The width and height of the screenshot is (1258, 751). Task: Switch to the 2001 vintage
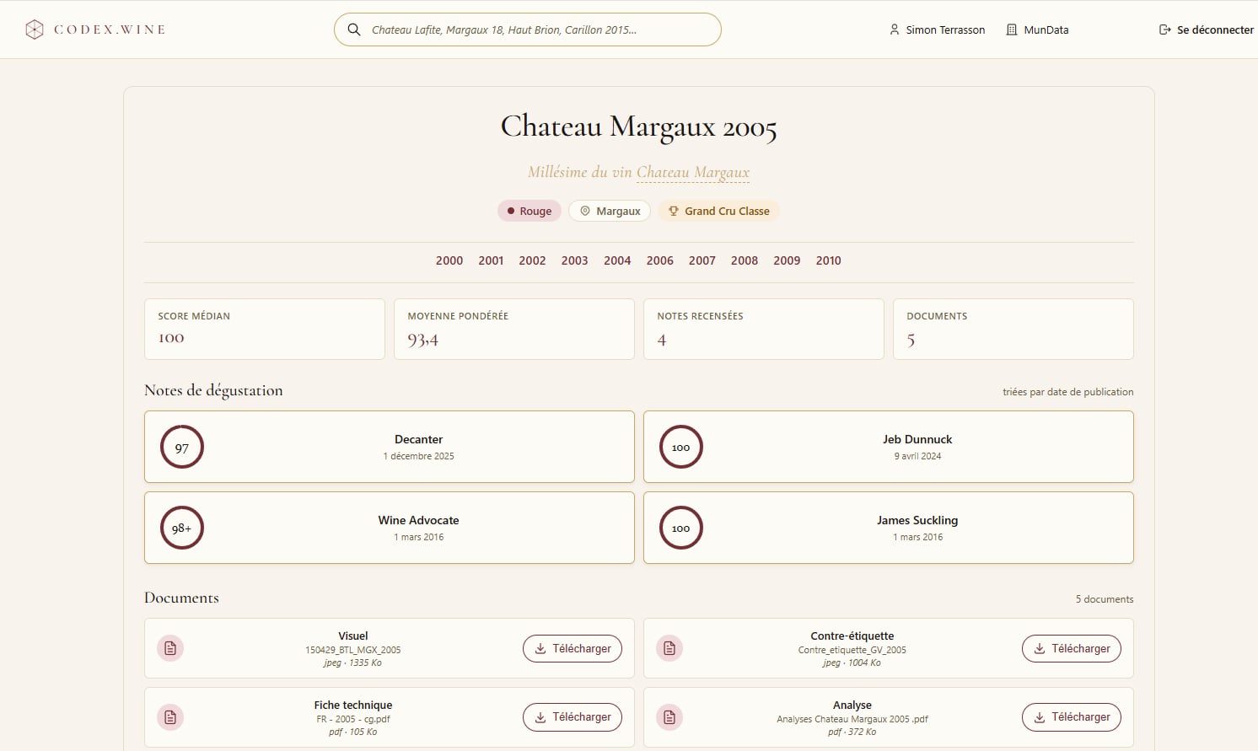coord(491,260)
